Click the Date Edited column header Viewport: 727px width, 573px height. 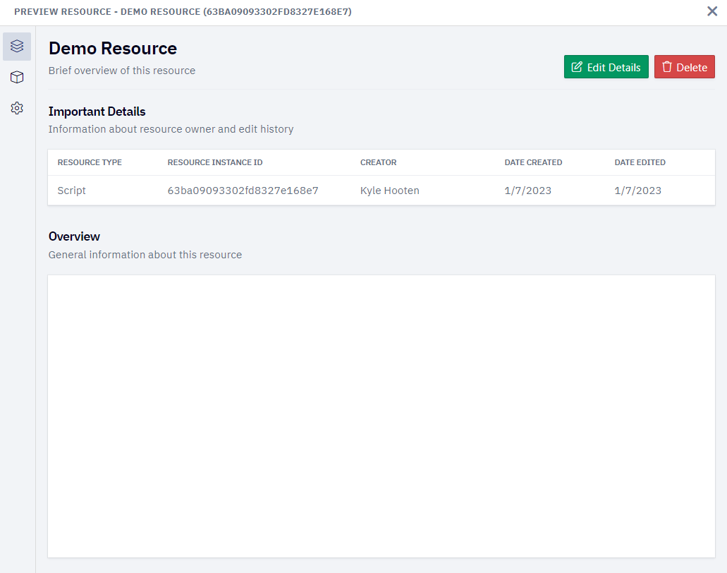[640, 162]
